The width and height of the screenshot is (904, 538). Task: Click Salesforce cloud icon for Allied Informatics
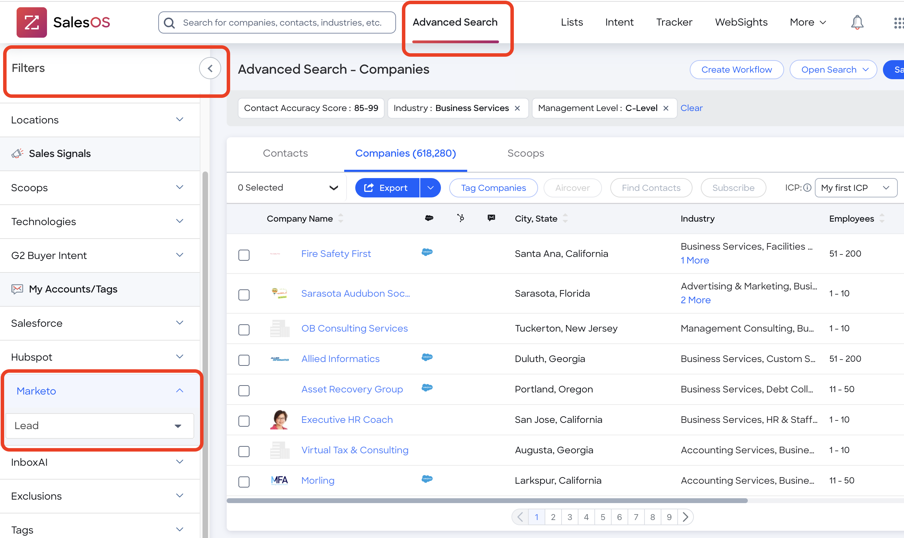[427, 357]
